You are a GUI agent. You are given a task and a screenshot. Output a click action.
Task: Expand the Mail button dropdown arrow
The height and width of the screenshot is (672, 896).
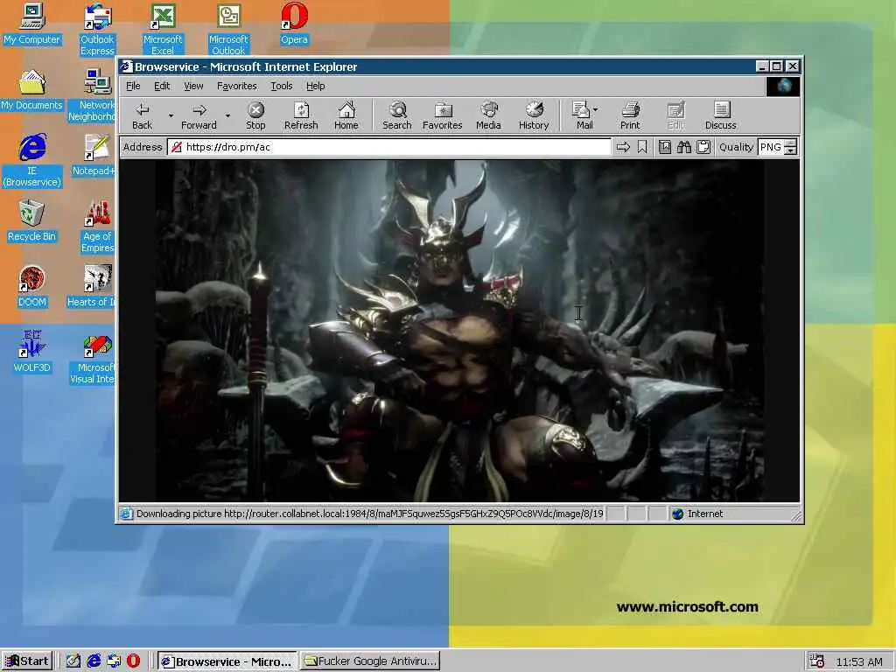[x=595, y=109]
